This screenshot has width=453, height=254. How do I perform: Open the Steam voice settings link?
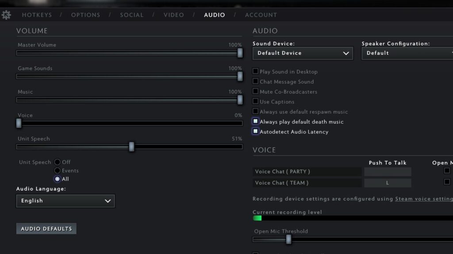coord(423,199)
